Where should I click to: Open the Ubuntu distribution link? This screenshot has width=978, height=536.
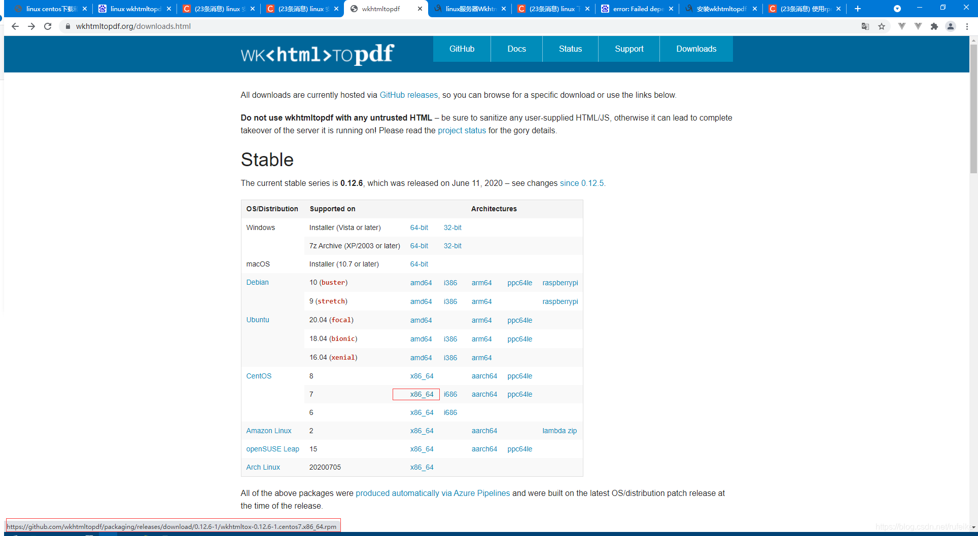click(x=258, y=320)
